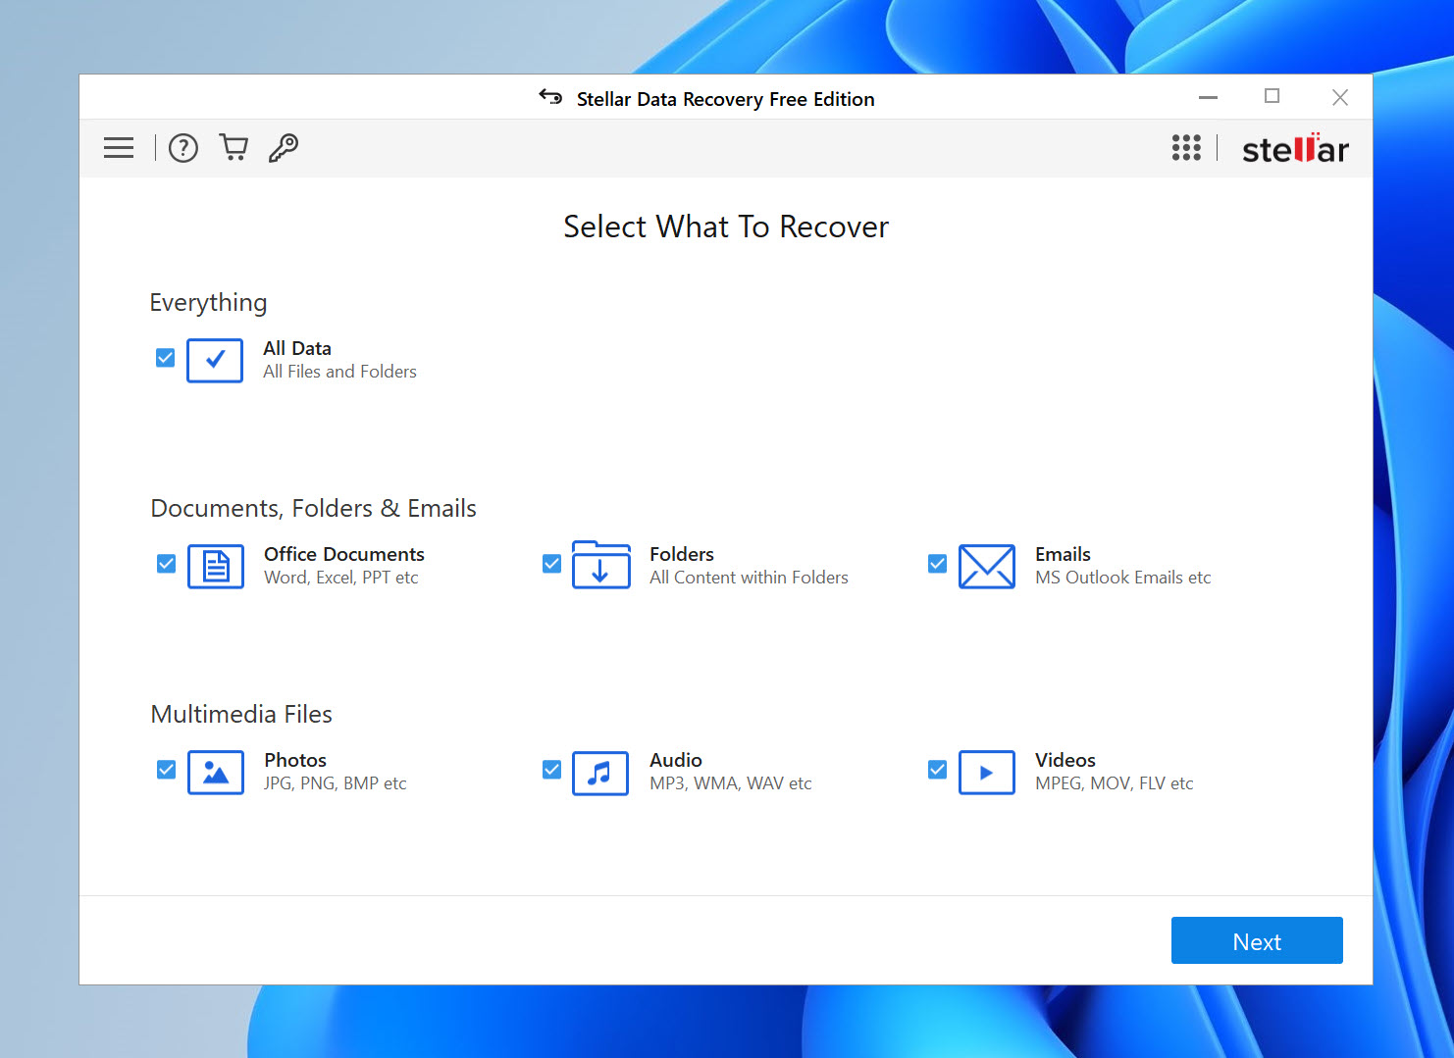Screen dimensions: 1454x1058
Task: Click the shopping cart buy icon
Action: [234, 148]
